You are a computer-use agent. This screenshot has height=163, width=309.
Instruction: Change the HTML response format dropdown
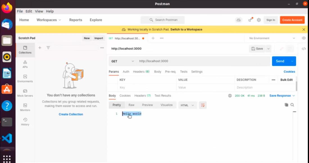(x=187, y=105)
